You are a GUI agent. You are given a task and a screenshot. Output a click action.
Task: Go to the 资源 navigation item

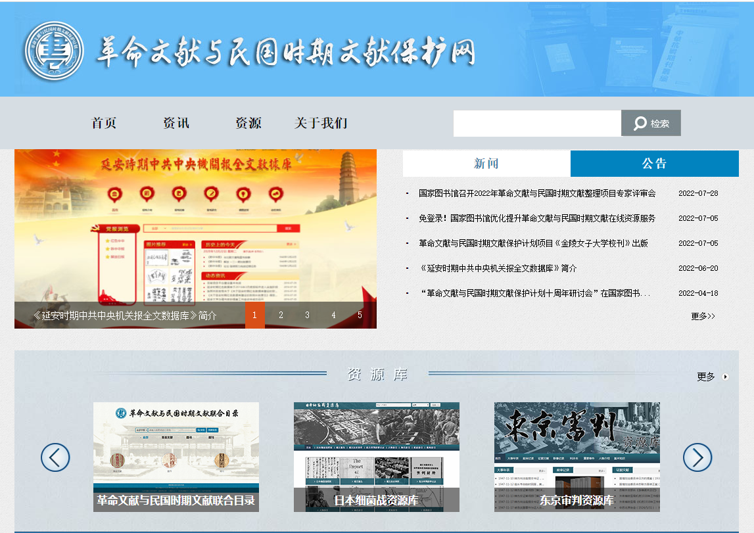click(248, 123)
